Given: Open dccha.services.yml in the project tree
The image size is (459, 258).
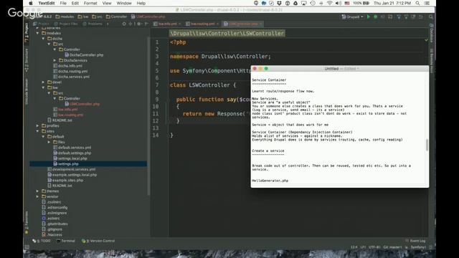Looking at the screenshot, I should pyautogui.click(x=72, y=77).
